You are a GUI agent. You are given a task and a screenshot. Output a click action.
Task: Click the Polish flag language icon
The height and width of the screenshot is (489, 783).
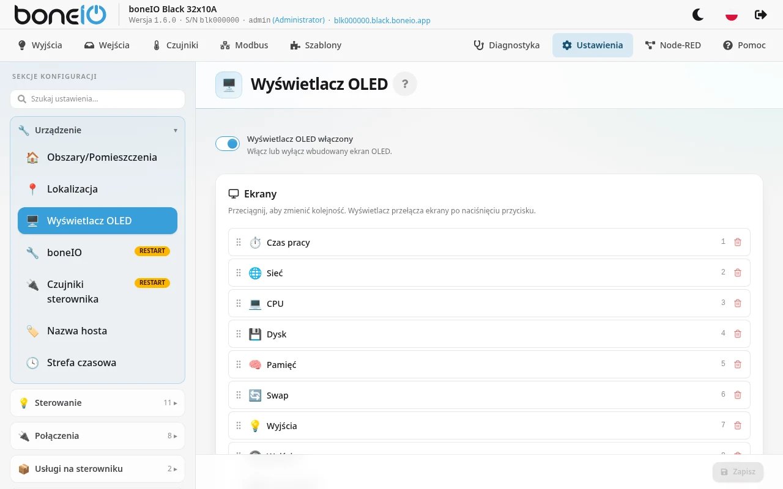[731, 15]
